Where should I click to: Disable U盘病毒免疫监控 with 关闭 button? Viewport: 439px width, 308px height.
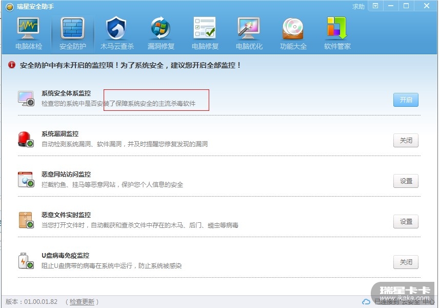406,262
